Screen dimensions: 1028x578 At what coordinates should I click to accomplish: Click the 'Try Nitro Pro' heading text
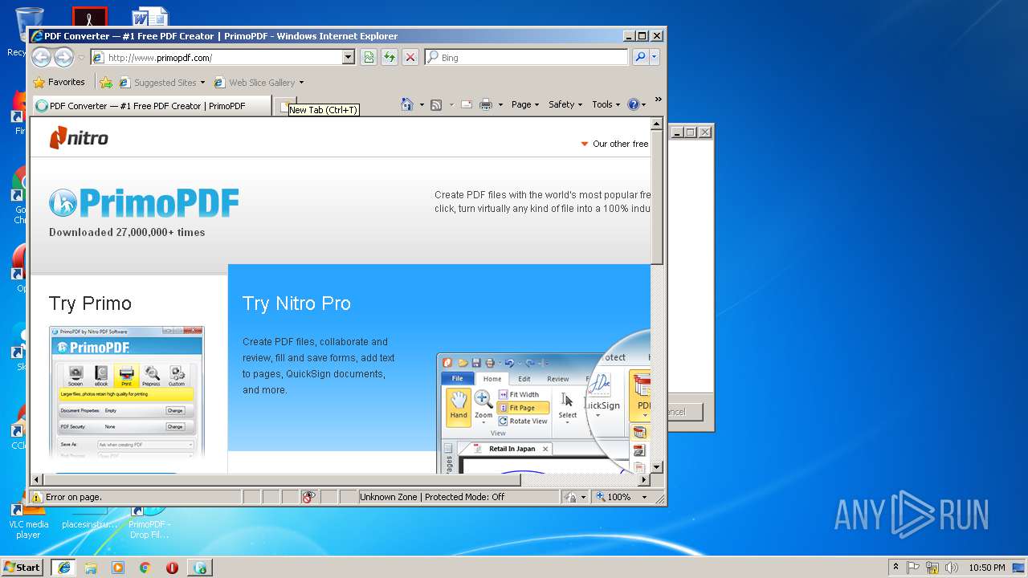[296, 303]
